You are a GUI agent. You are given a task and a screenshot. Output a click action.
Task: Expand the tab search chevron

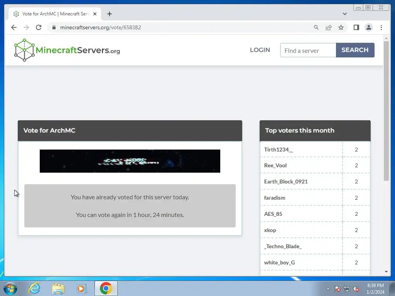pos(344,14)
